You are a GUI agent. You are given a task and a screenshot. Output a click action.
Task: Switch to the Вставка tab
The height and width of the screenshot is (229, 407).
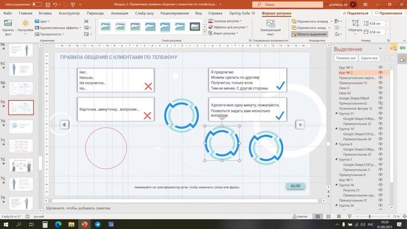coord(45,13)
